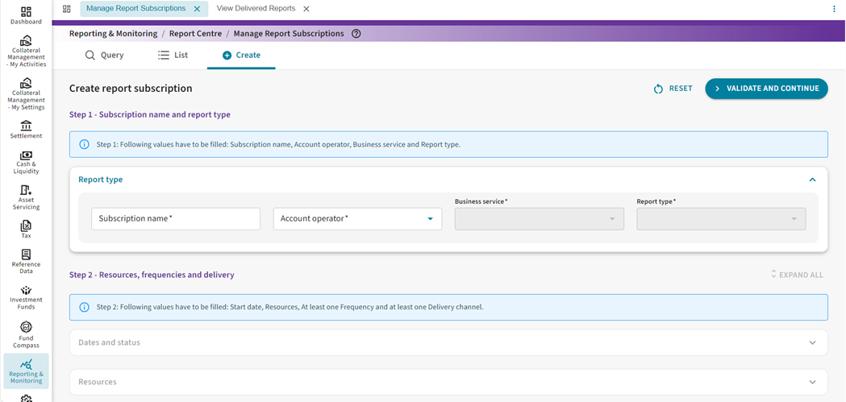Open the Dashboard from the sidebar

pyautogui.click(x=26, y=15)
